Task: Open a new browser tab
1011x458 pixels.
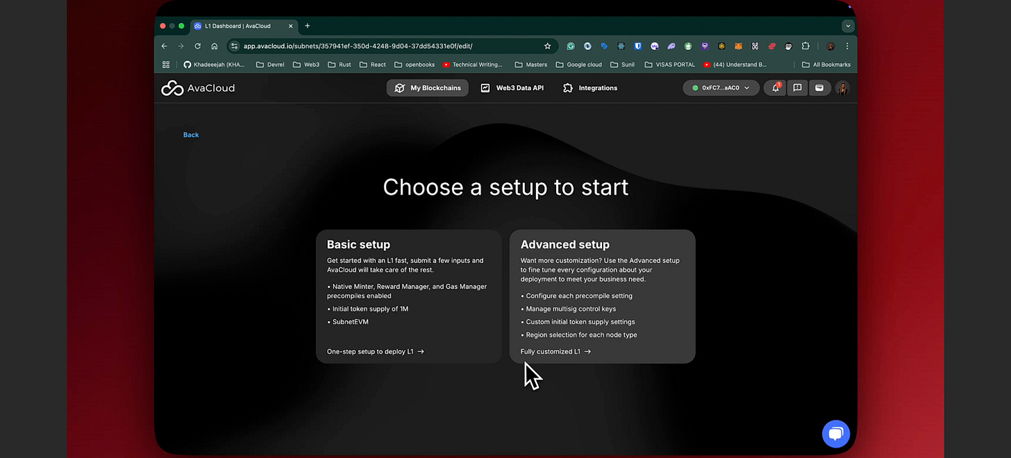Action: [308, 26]
